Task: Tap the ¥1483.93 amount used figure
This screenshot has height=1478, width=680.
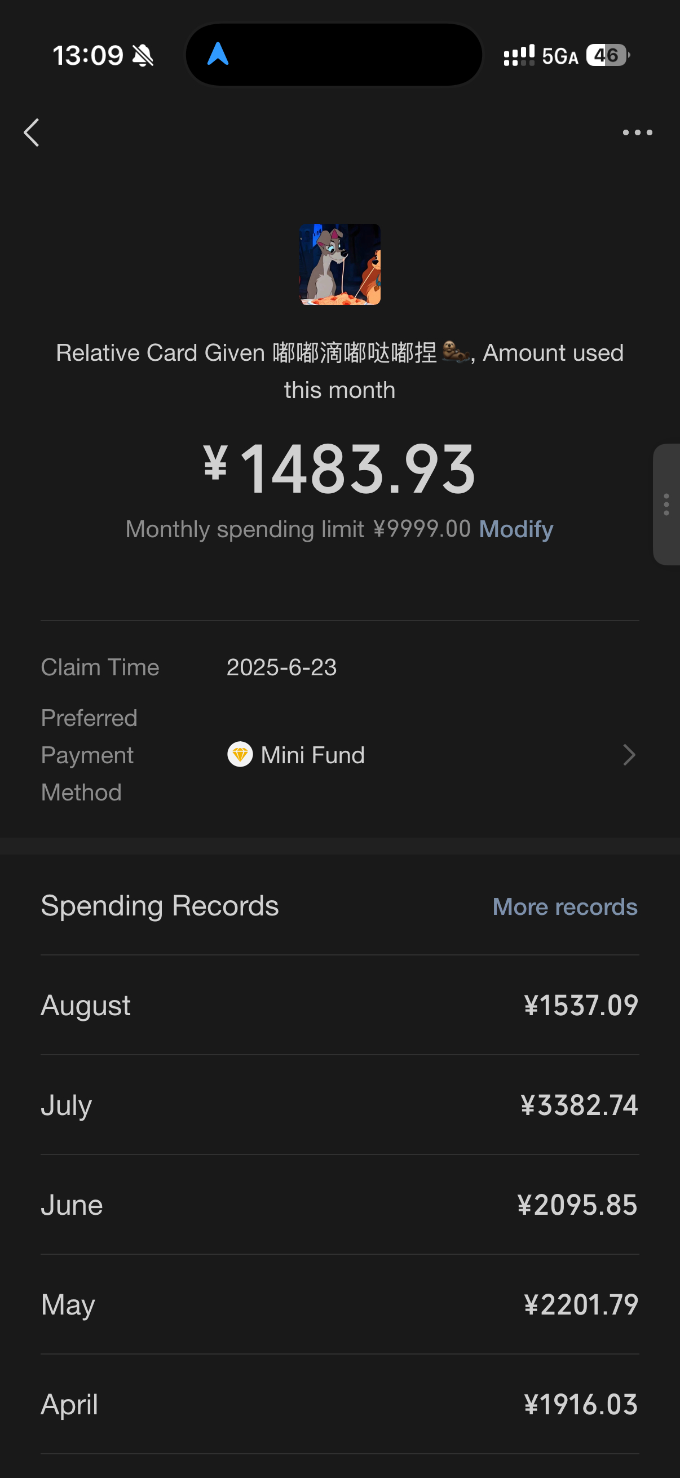Action: (339, 469)
